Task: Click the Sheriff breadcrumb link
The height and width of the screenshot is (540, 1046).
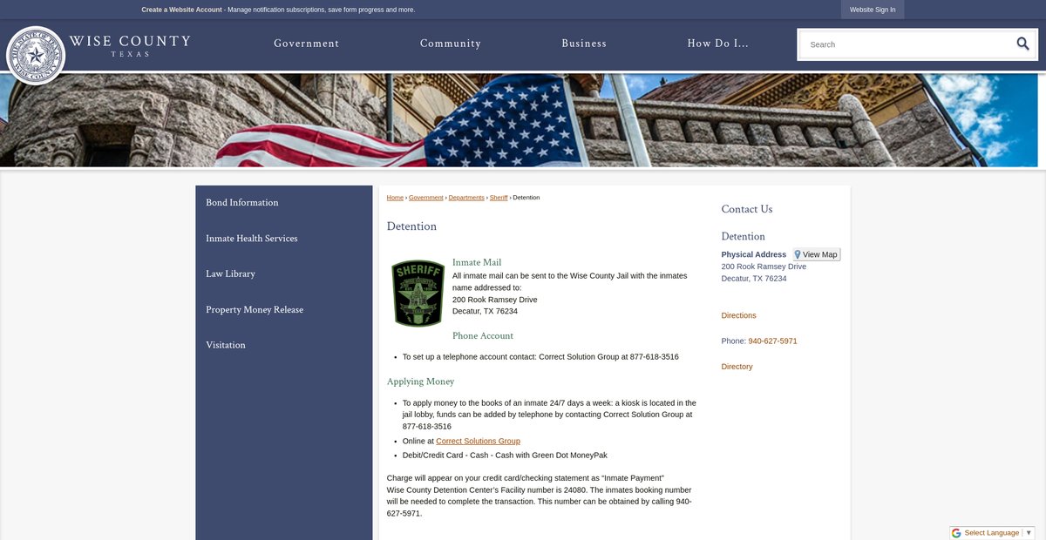Action: 499,198
